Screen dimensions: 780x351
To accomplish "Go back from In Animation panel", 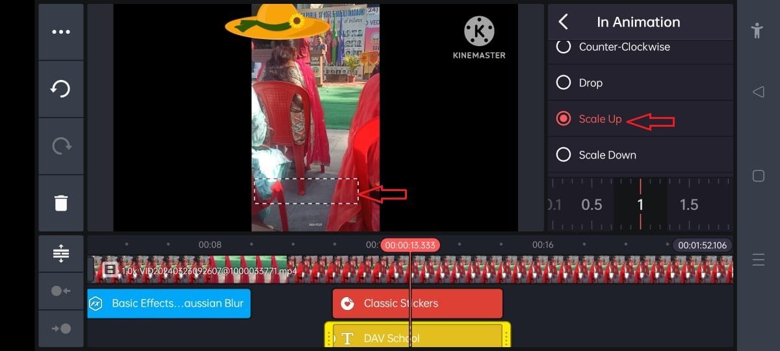I will [564, 22].
